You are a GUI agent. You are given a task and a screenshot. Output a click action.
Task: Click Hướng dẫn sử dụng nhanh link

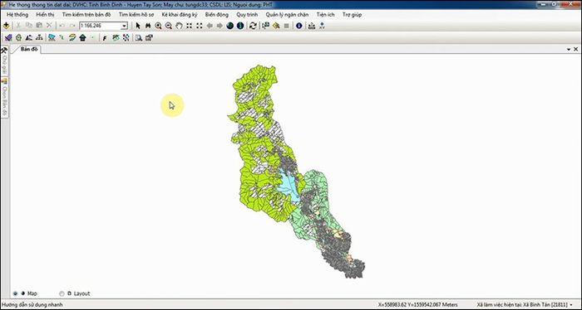32,305
